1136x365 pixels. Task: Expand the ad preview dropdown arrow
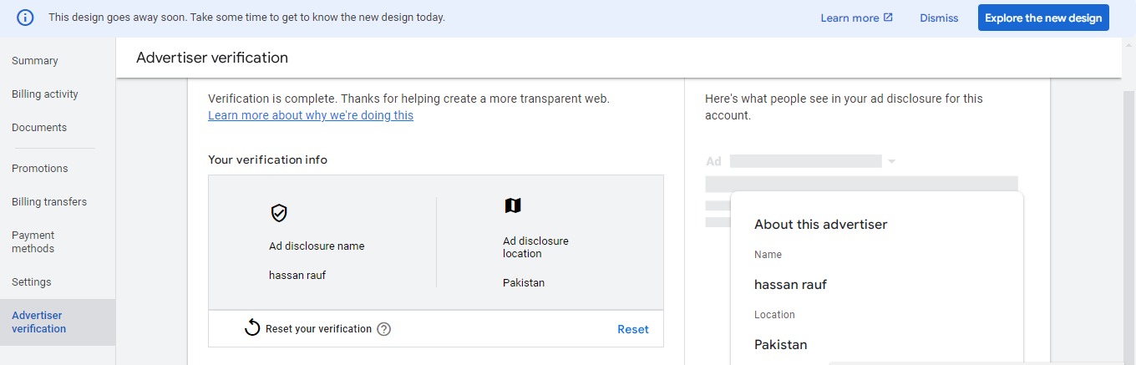[x=892, y=161]
